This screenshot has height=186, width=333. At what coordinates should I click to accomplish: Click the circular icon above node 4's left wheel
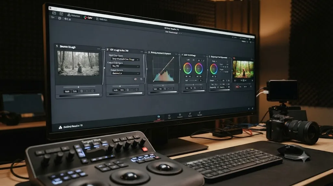(193, 60)
